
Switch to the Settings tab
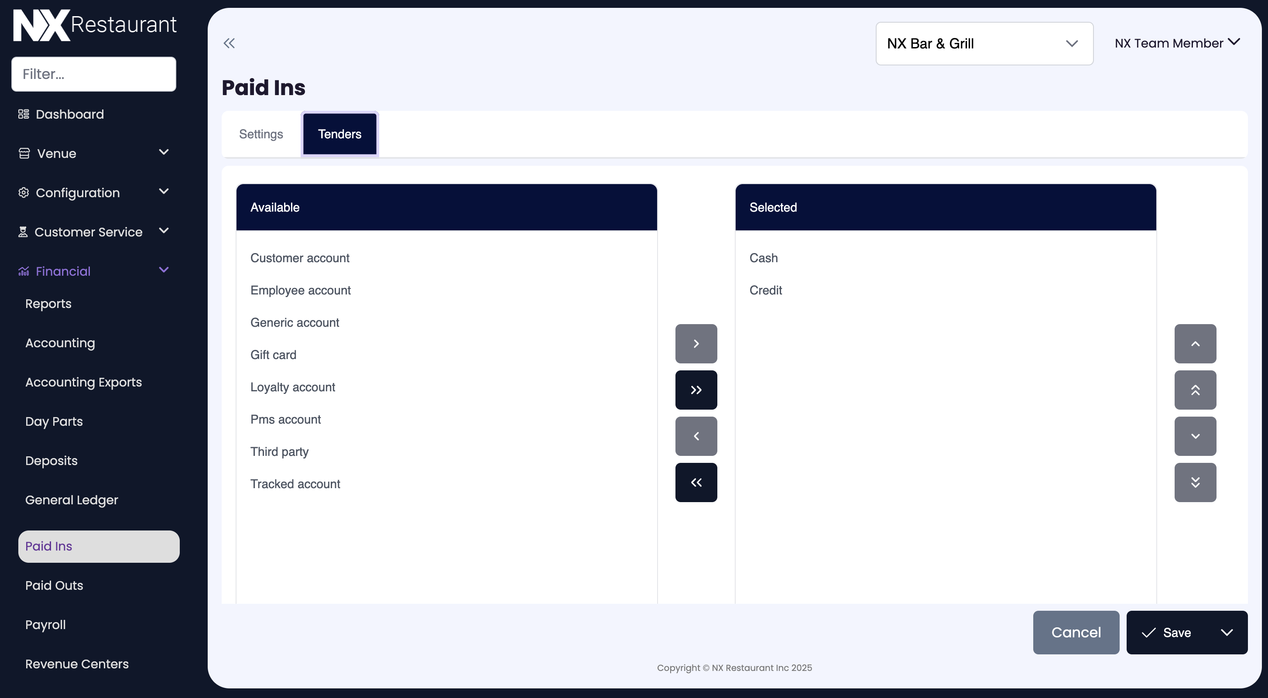pyautogui.click(x=261, y=134)
